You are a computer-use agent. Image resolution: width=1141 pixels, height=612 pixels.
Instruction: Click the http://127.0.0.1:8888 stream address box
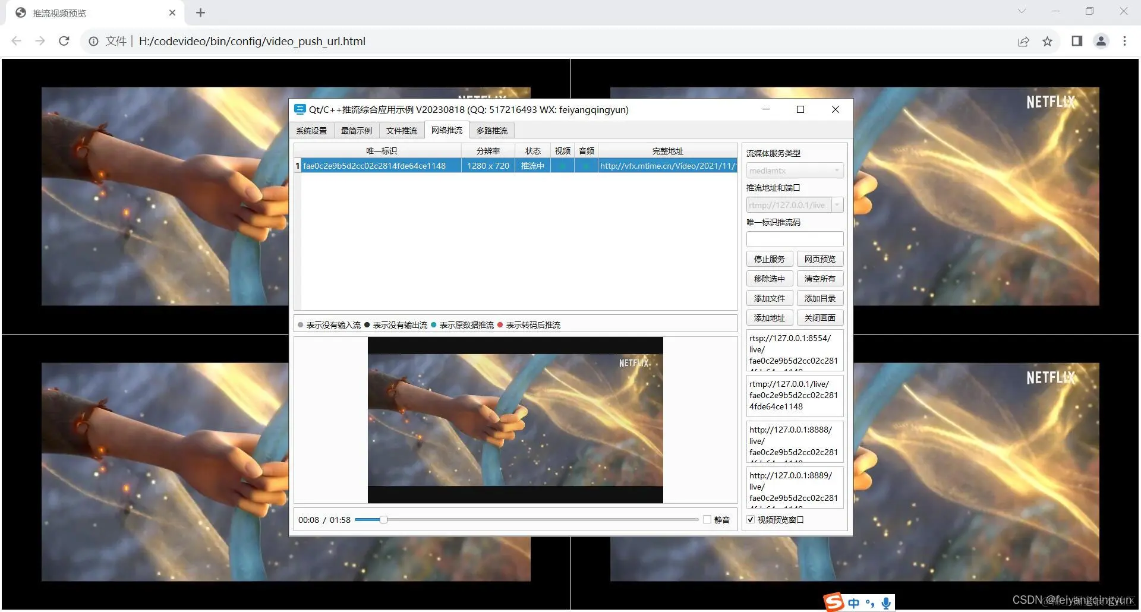[x=795, y=441]
